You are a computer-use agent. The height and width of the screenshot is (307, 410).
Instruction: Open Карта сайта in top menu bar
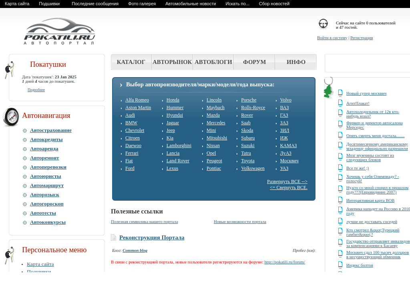17,4
